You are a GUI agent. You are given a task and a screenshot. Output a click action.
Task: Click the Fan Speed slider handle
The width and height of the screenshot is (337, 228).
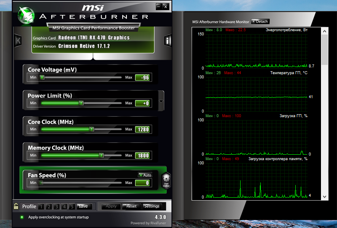(41, 182)
